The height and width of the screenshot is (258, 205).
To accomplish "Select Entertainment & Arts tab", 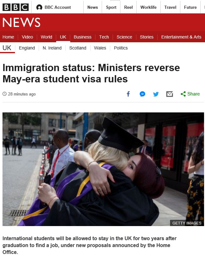I will tap(181, 37).
